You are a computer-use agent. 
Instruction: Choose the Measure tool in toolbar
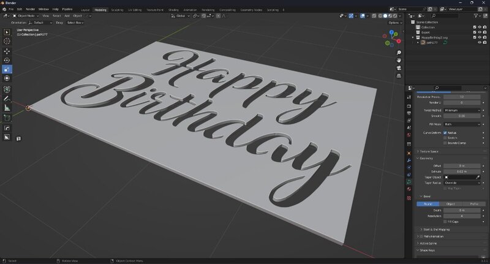coord(7,108)
